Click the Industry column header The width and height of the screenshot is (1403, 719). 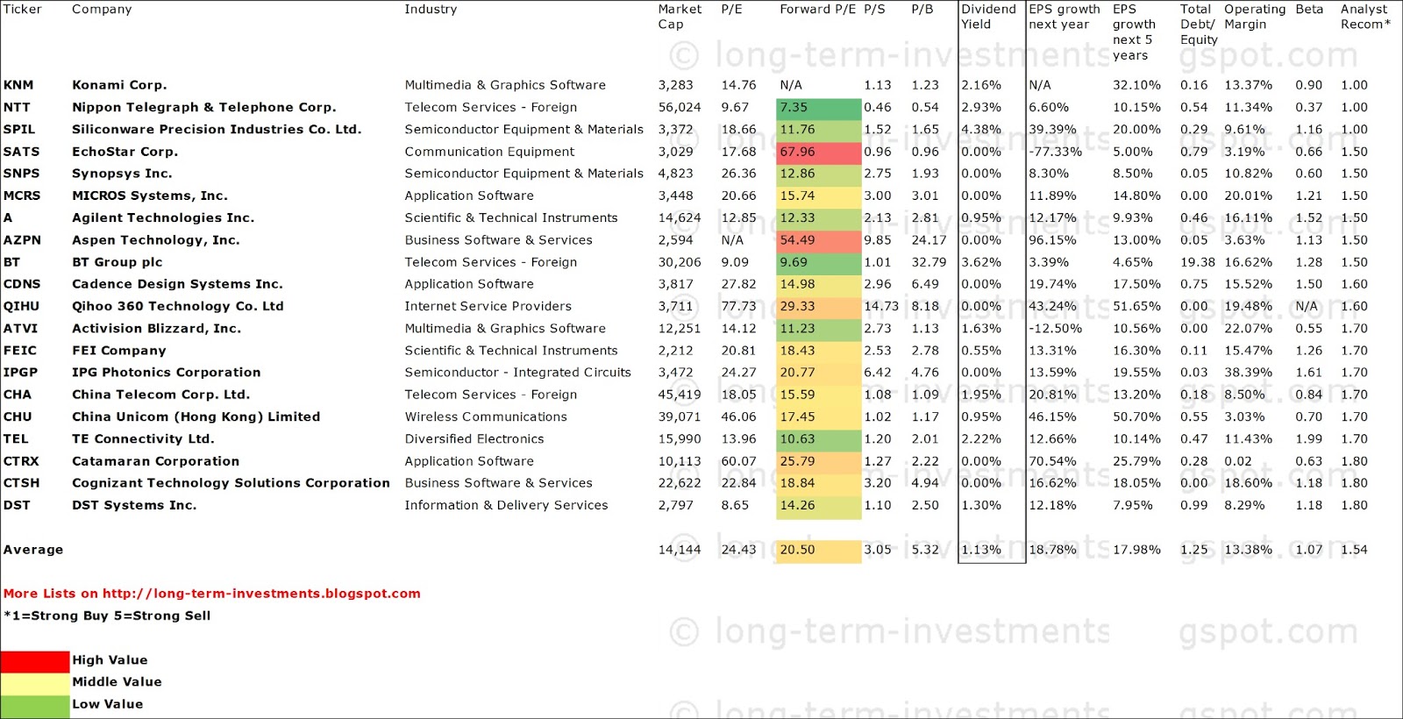point(431,10)
